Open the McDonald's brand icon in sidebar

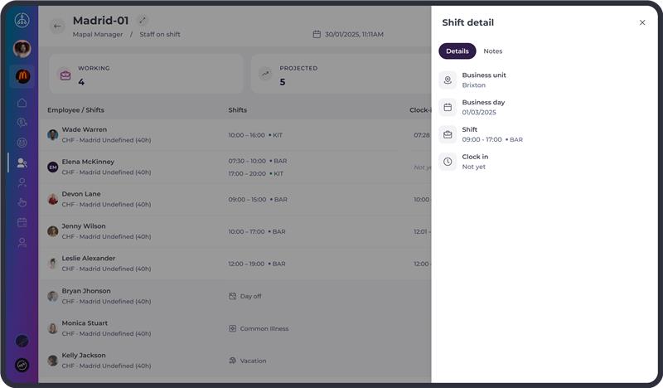point(22,76)
